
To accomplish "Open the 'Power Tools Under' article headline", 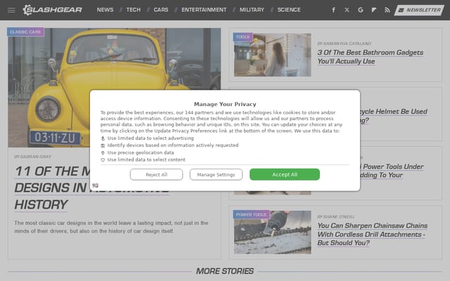I will (x=392, y=171).
